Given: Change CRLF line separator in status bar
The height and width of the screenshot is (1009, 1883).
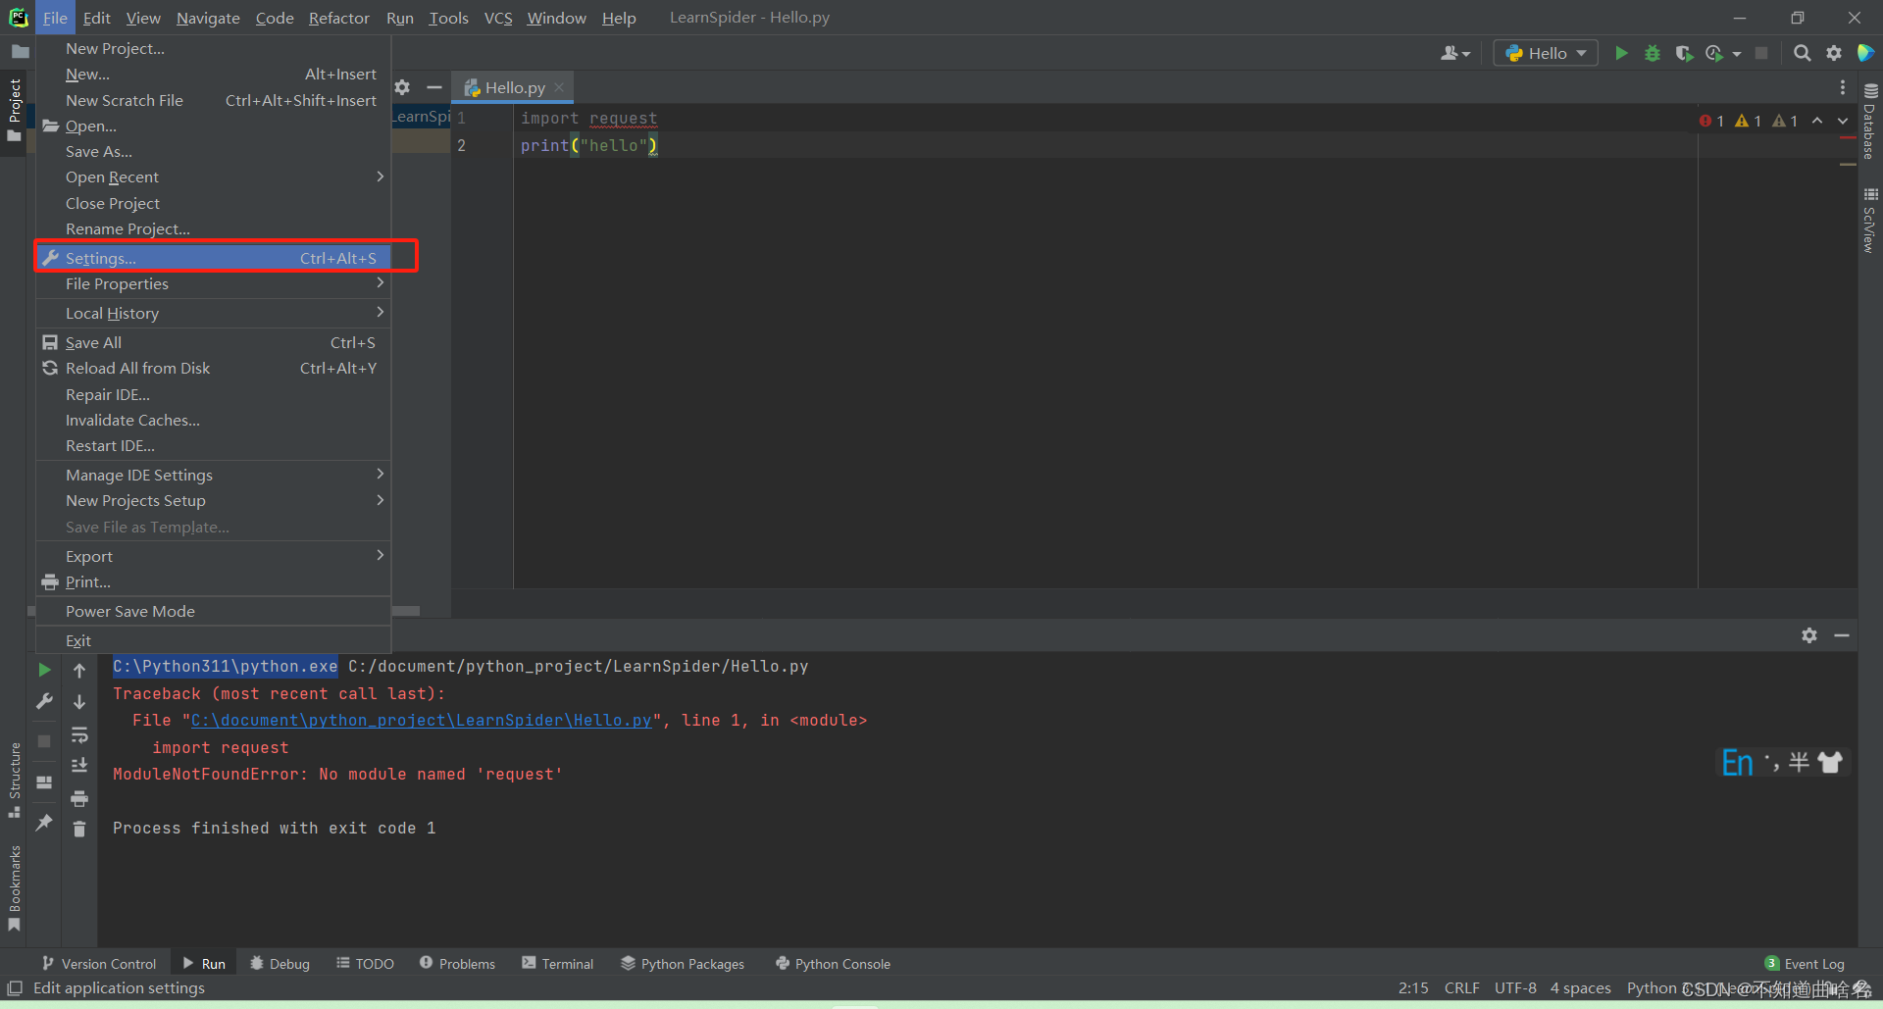Looking at the screenshot, I should pyautogui.click(x=1461, y=987).
